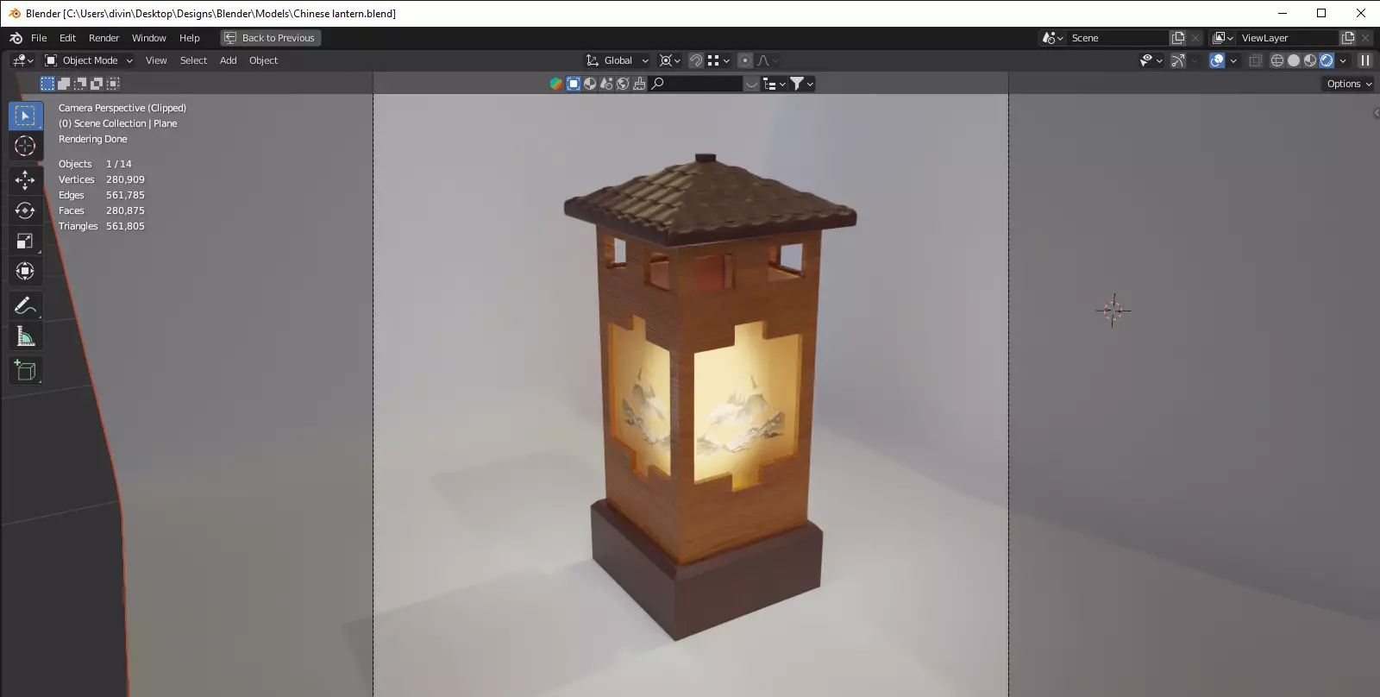
Task: Open the Global transform orientation dropdown
Action: 617,60
